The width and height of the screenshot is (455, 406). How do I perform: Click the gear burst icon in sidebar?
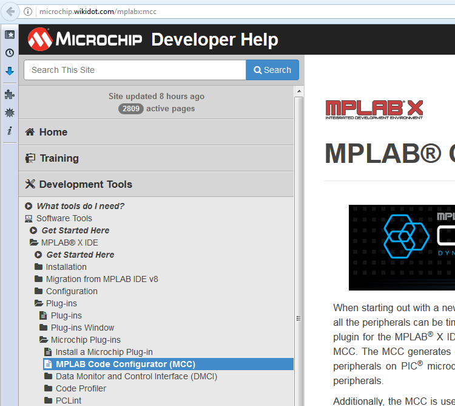point(10,112)
